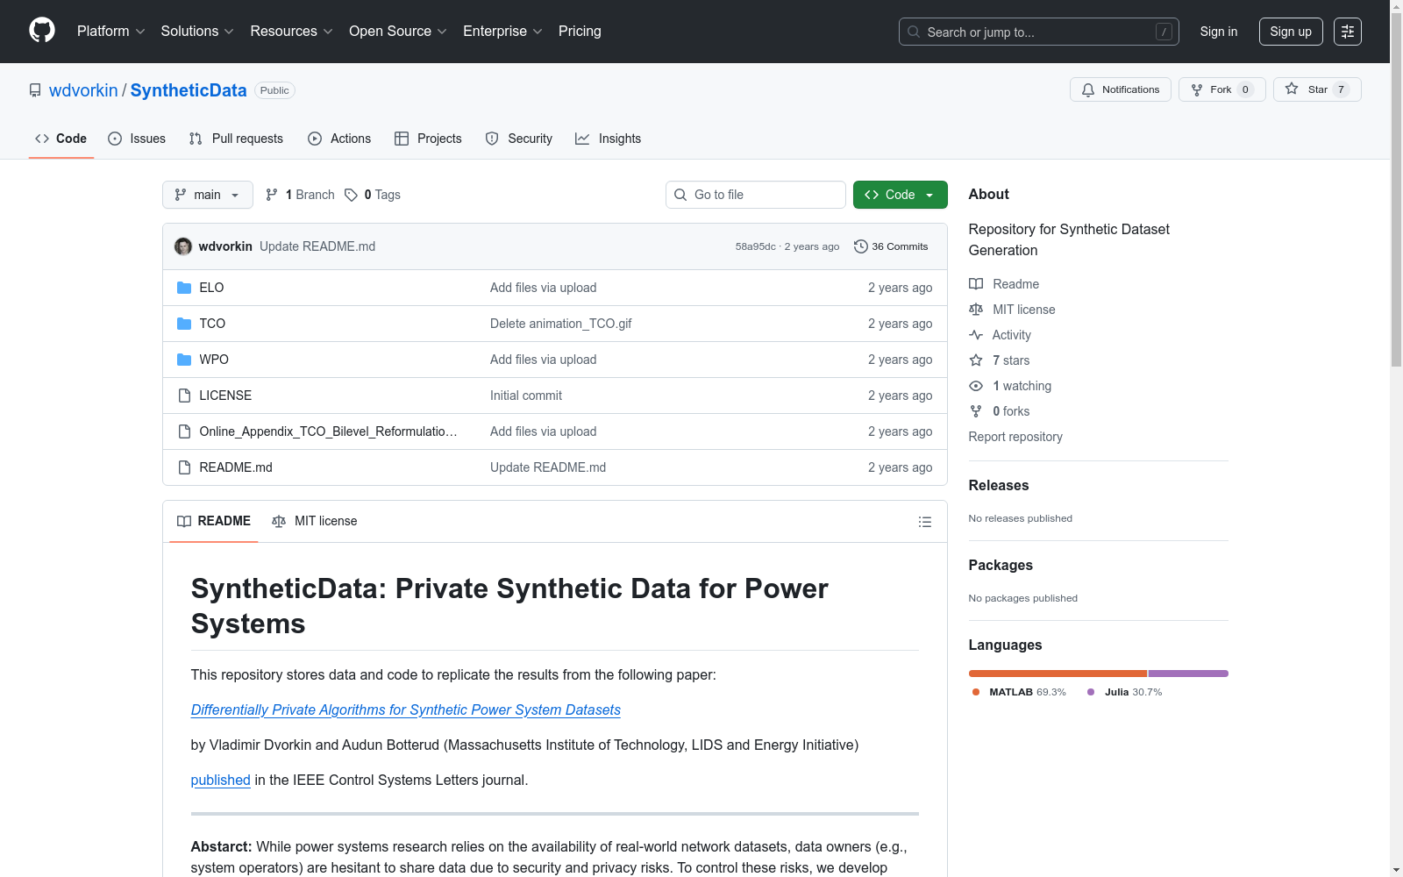Open the README outline list icon
This screenshot has height=877, width=1403.
(925, 522)
